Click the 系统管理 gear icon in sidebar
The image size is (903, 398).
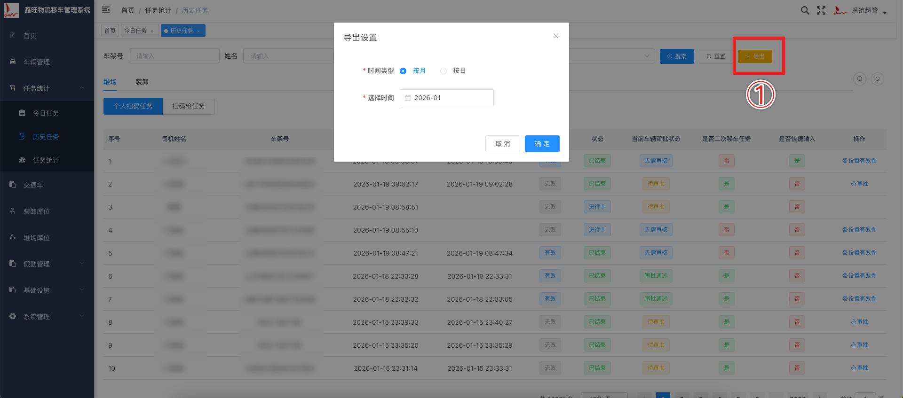pyautogui.click(x=13, y=316)
